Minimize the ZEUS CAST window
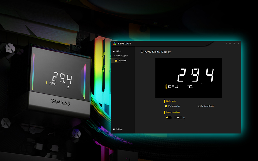Viewport: 258px width, 161px height. [230, 43]
